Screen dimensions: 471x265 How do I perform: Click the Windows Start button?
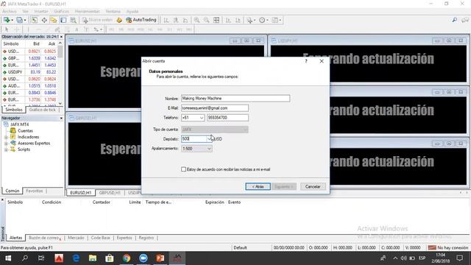8,258
